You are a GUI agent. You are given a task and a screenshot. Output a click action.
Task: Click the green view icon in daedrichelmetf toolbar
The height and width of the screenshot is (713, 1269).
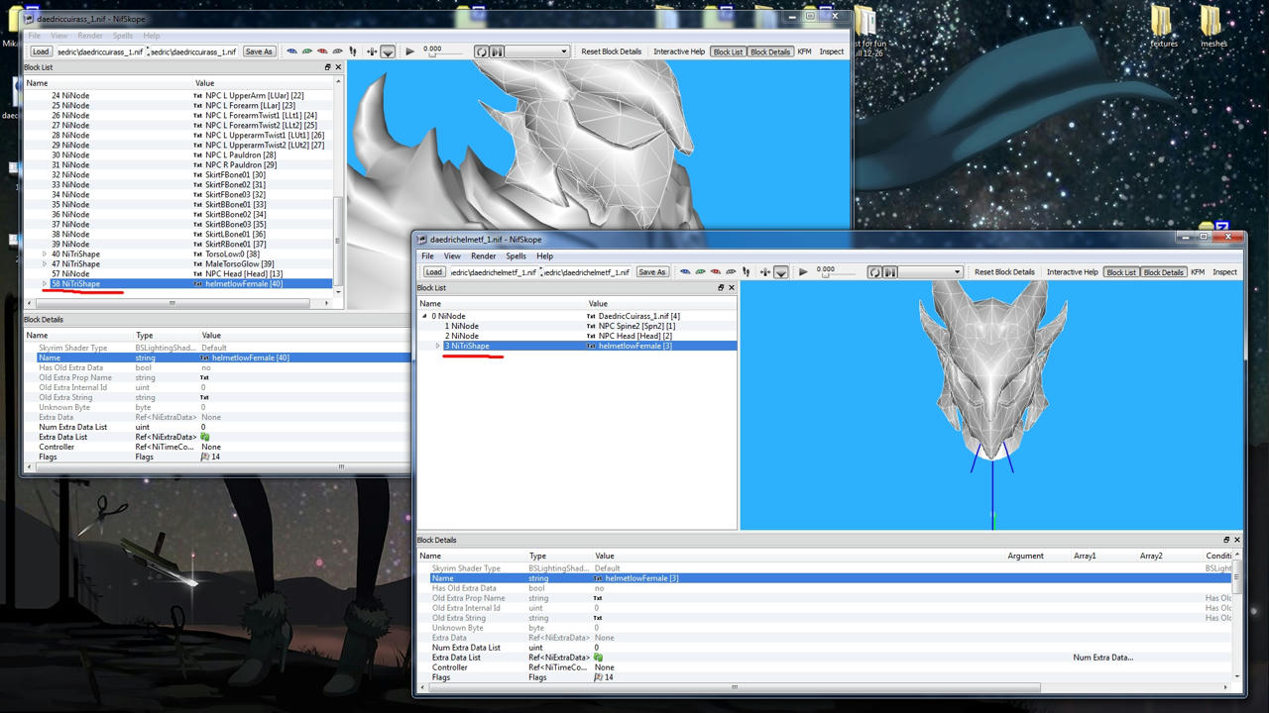point(700,272)
